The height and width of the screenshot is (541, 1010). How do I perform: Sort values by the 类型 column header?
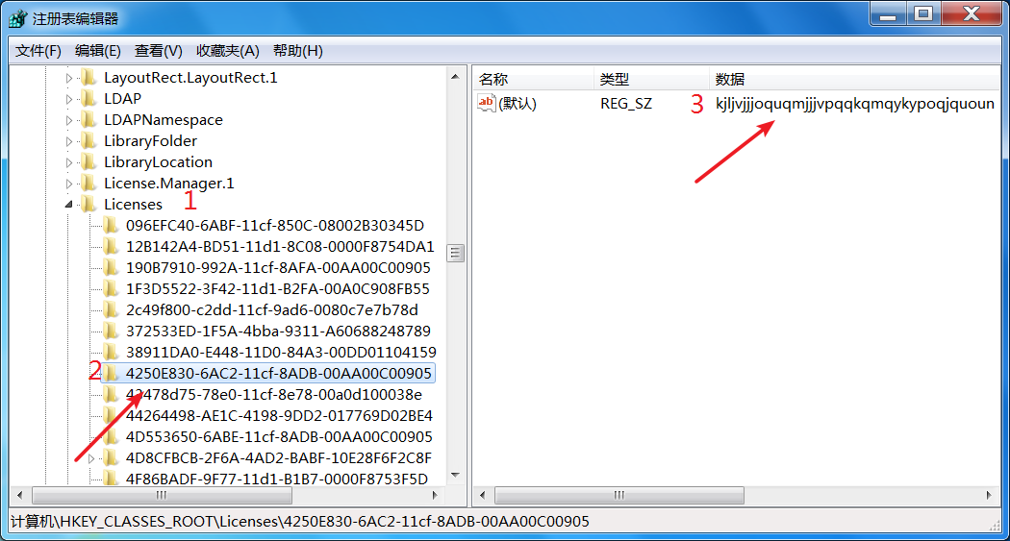[651, 79]
